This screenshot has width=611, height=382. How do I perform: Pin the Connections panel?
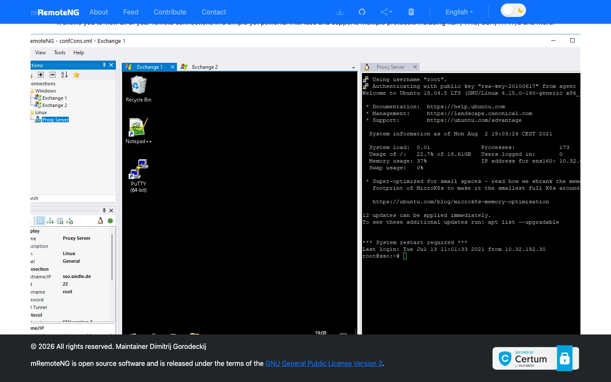pos(104,65)
